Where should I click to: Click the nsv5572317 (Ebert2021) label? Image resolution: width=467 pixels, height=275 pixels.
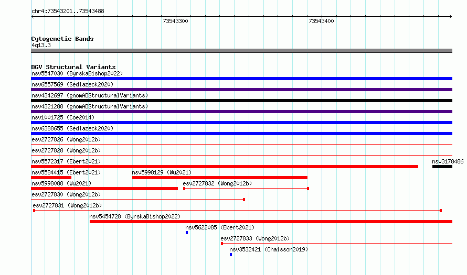tap(66, 161)
